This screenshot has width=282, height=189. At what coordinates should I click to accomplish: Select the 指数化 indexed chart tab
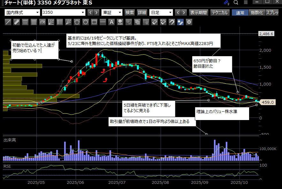257,12
